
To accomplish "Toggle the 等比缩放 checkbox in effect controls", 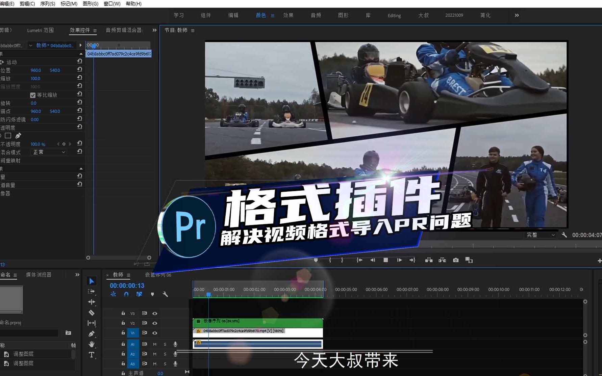I will tap(32, 95).
